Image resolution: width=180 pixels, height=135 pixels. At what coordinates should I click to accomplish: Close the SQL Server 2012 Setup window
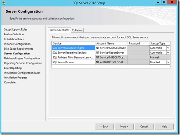click(x=172, y=2)
